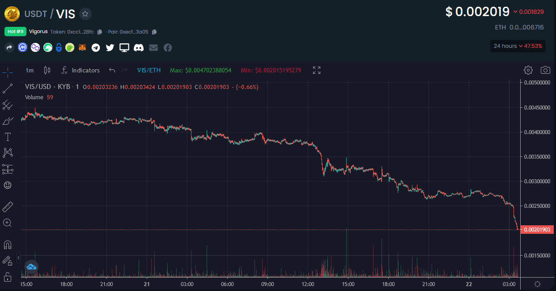Open the Twitter link

(110, 47)
